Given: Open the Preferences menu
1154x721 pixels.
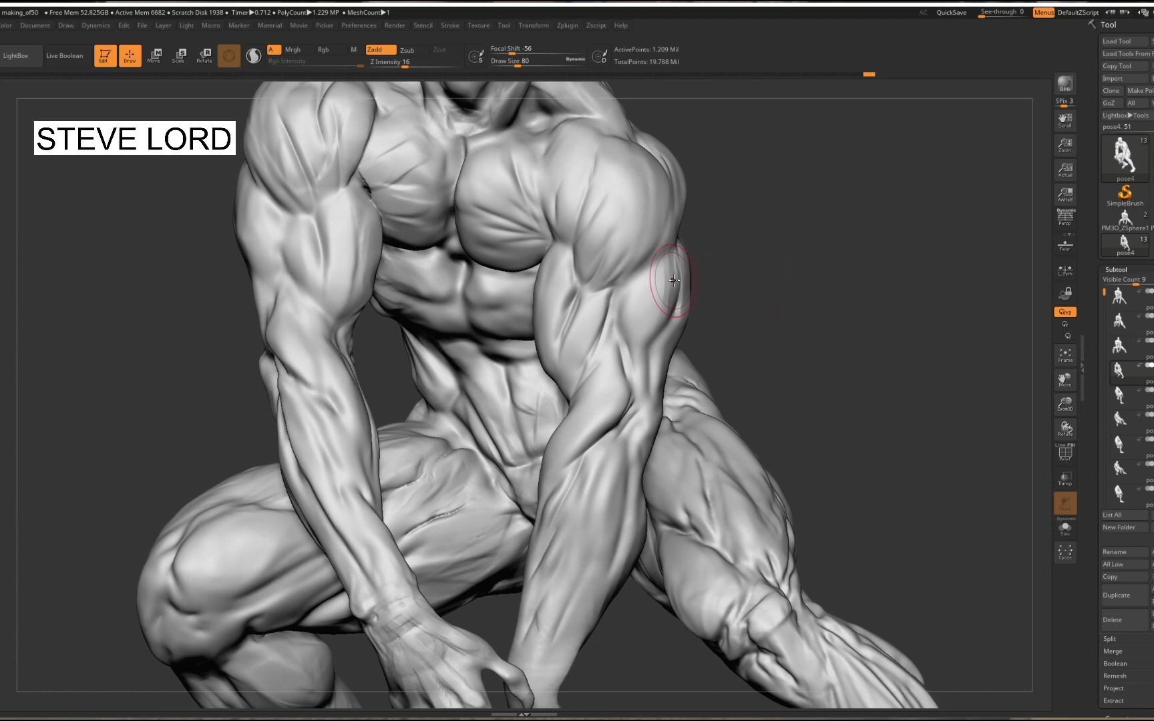Looking at the screenshot, I should (359, 25).
